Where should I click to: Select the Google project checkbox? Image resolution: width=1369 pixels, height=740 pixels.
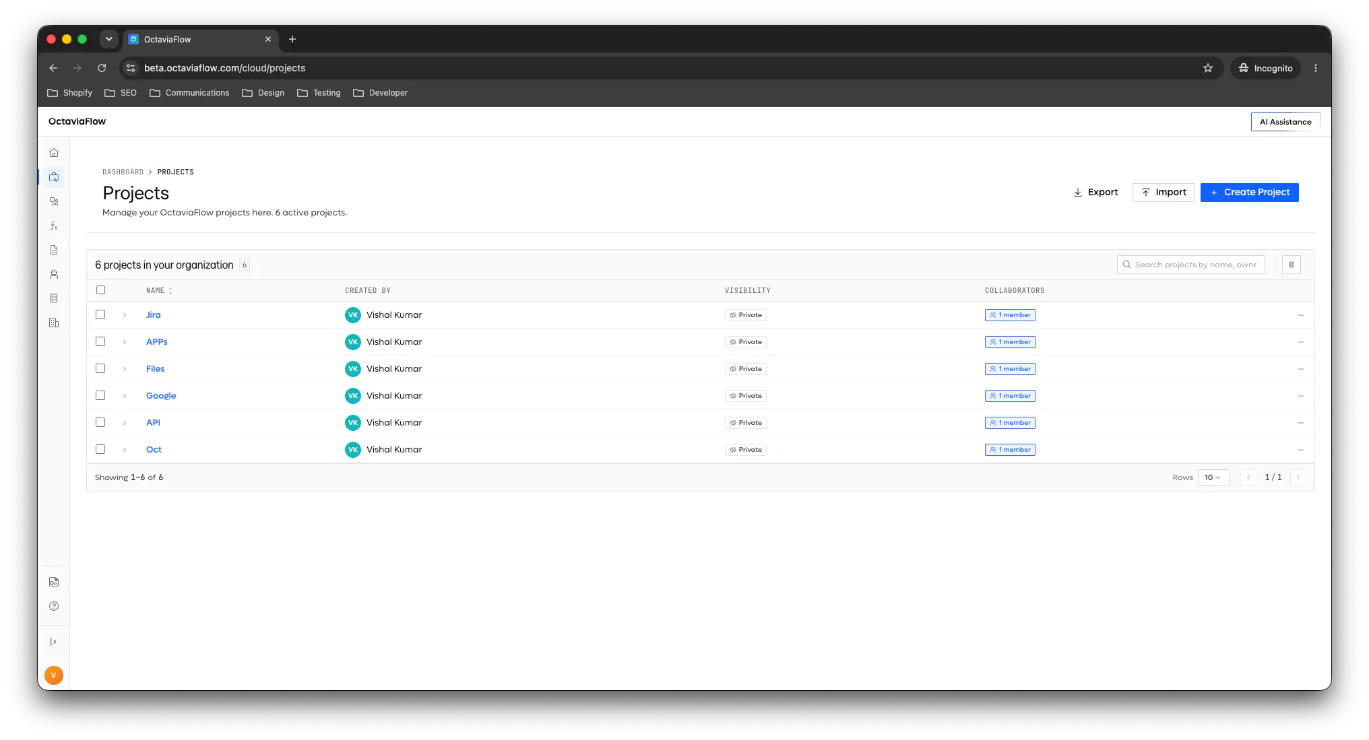pyautogui.click(x=100, y=395)
